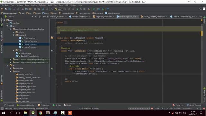Expand the adapter package
This screenshot has width=206, height=116.
coord(14,32)
